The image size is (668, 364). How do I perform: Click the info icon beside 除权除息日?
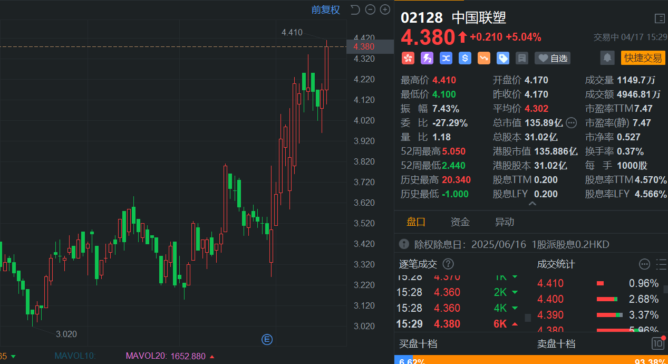pos(404,244)
